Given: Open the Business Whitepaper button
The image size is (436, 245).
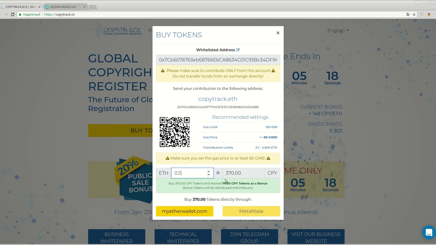Looking at the screenshot, I should 116,237.
